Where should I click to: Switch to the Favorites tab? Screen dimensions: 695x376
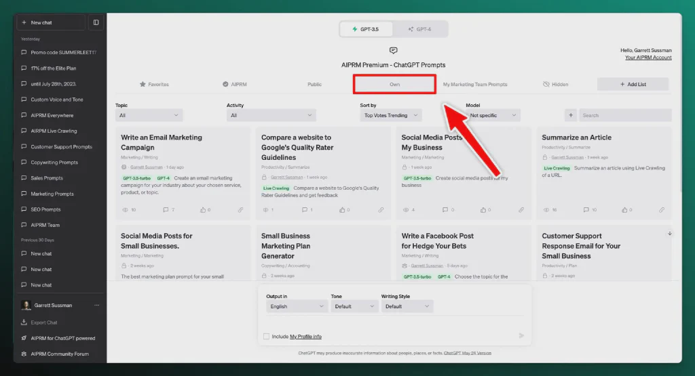coord(154,84)
